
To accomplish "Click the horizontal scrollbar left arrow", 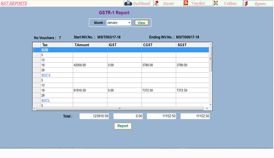I will [34, 108].
